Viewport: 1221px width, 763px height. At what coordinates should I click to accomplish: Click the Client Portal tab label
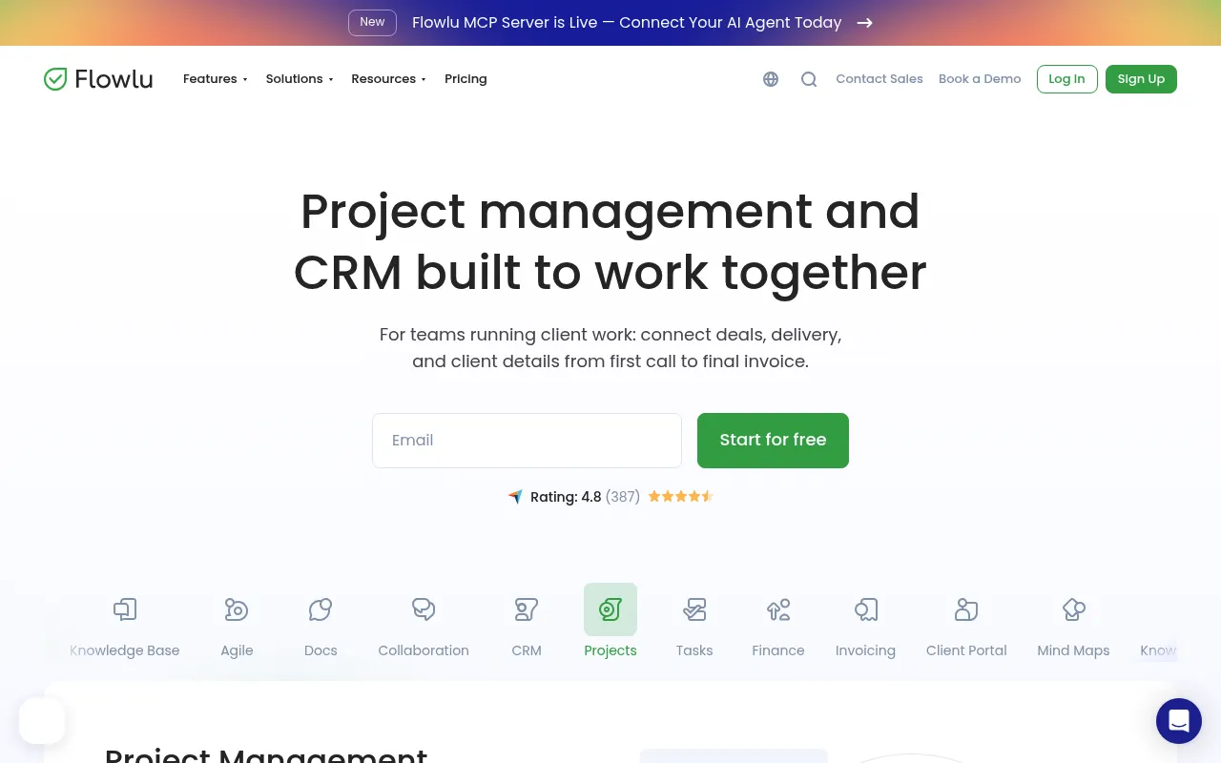click(966, 650)
